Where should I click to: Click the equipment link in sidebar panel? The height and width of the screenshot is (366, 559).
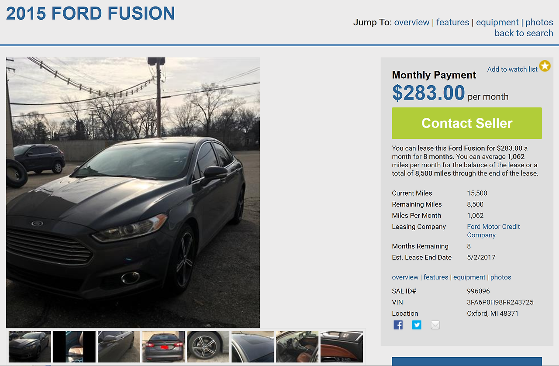469,277
